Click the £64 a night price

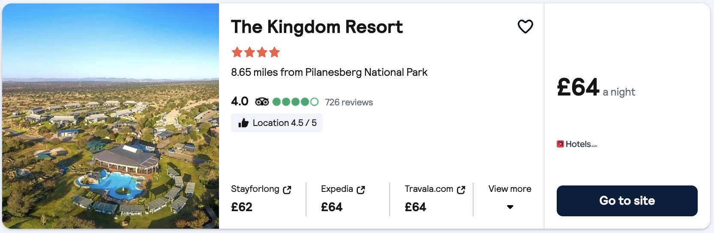tap(596, 88)
